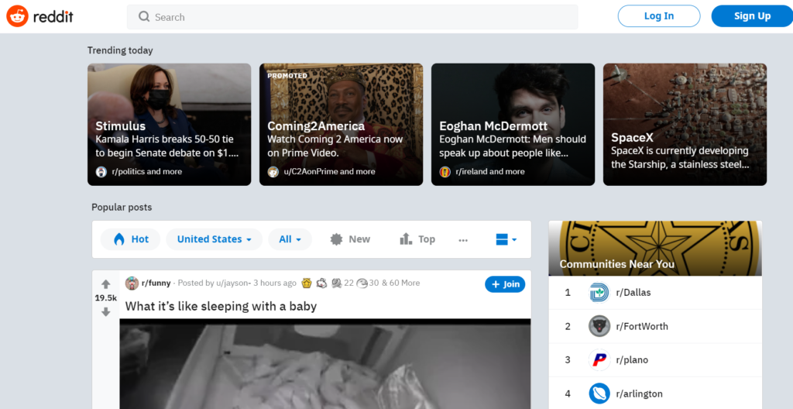Open the r/funny subreddit link
This screenshot has height=409, width=793.
click(156, 283)
